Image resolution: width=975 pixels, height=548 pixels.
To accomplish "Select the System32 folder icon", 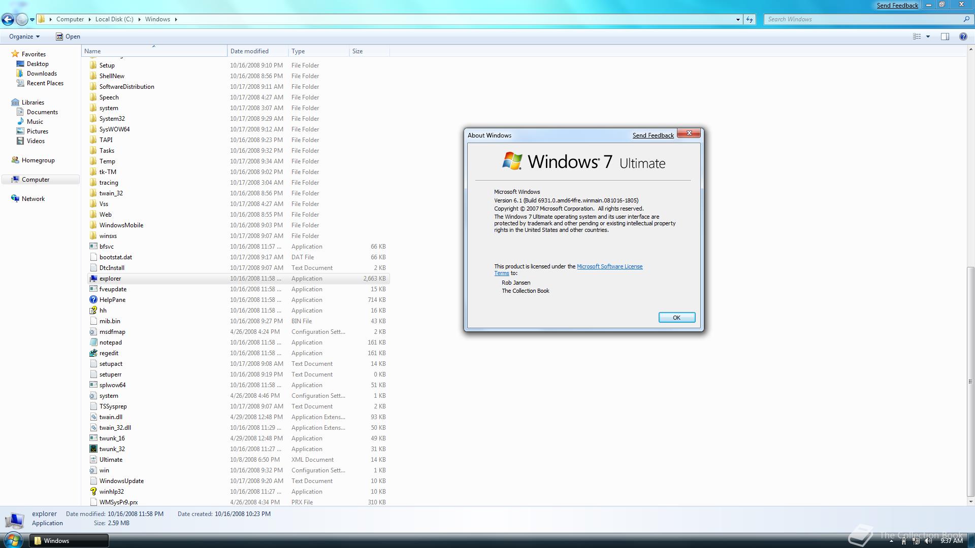I will pyautogui.click(x=93, y=119).
